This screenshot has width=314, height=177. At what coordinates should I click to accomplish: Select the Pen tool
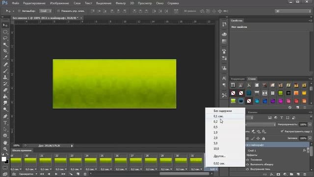pyautogui.click(x=5, y=116)
